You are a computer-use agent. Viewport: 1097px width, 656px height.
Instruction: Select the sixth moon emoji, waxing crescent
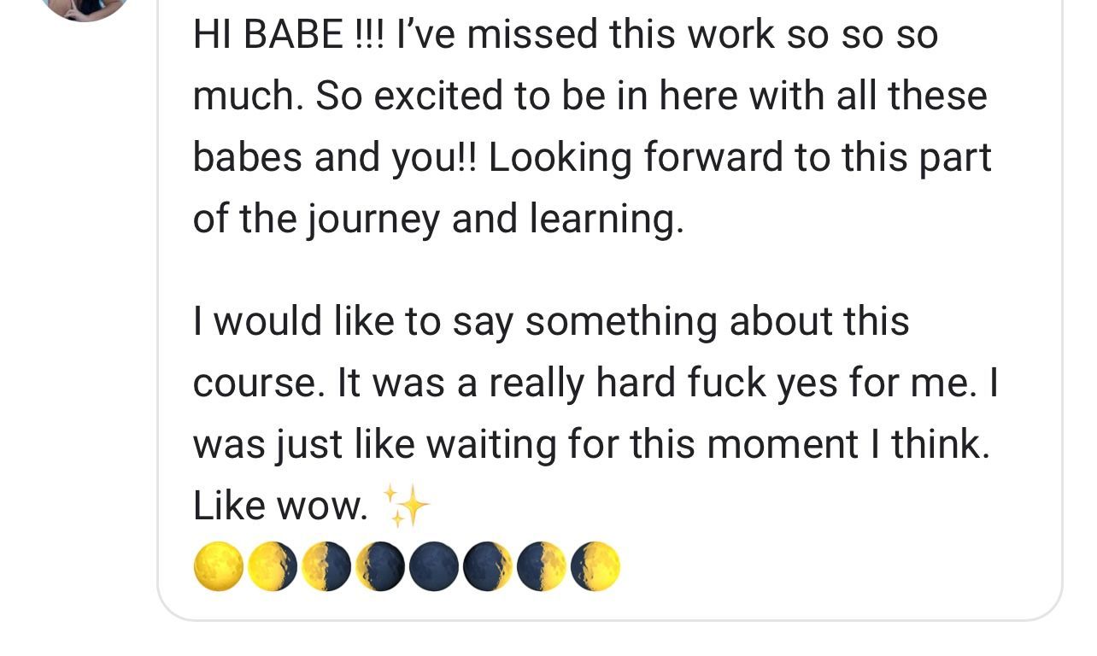pyautogui.click(x=488, y=566)
